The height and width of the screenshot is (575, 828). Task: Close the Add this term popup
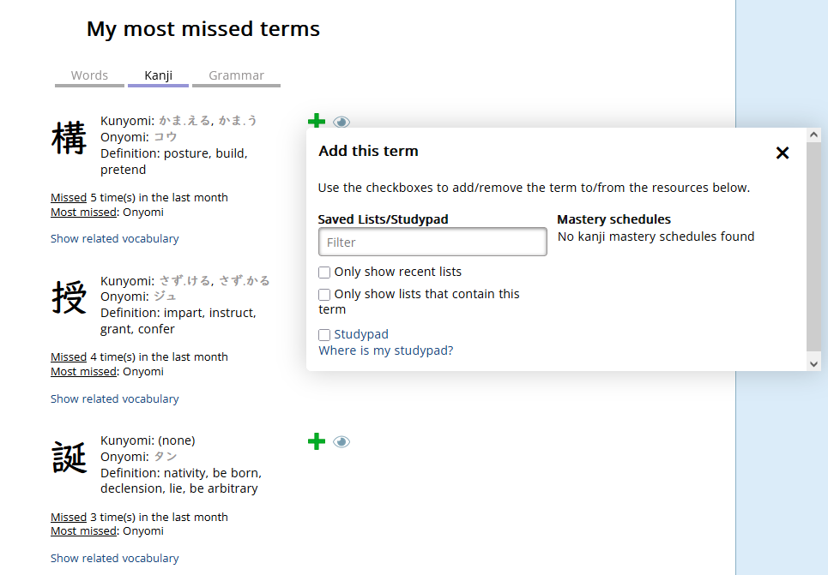tap(782, 153)
